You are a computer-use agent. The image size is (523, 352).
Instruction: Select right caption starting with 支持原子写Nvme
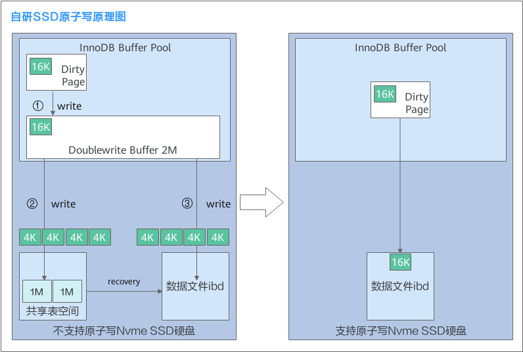(401, 331)
